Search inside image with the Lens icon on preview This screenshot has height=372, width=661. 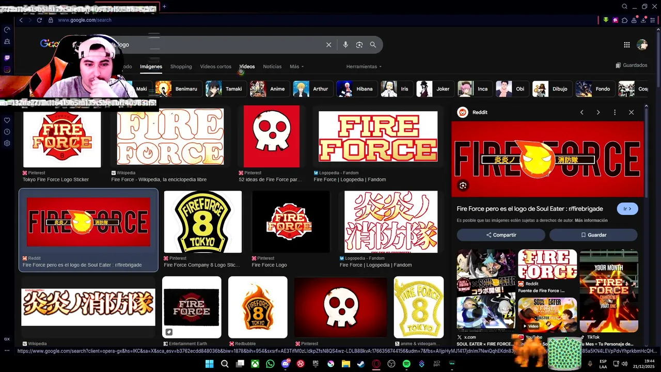(x=463, y=185)
